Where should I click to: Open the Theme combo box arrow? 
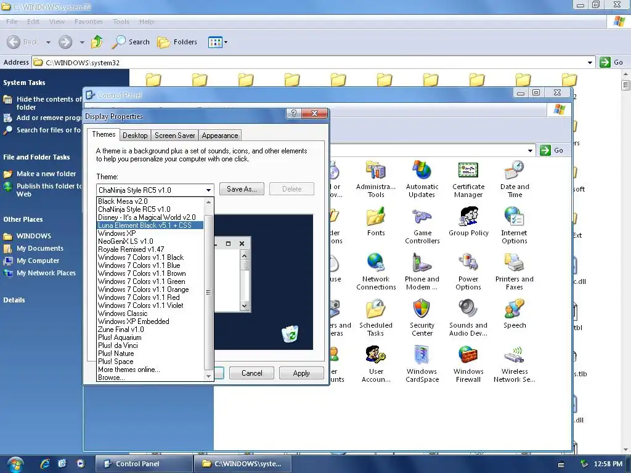(x=208, y=190)
